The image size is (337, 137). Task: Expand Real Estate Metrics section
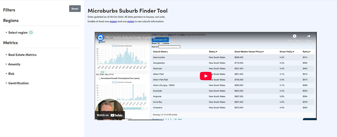pyautogui.click(x=21, y=55)
